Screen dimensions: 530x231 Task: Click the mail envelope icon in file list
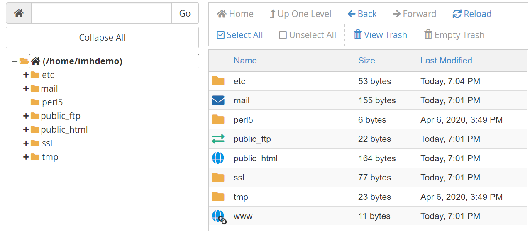point(218,100)
